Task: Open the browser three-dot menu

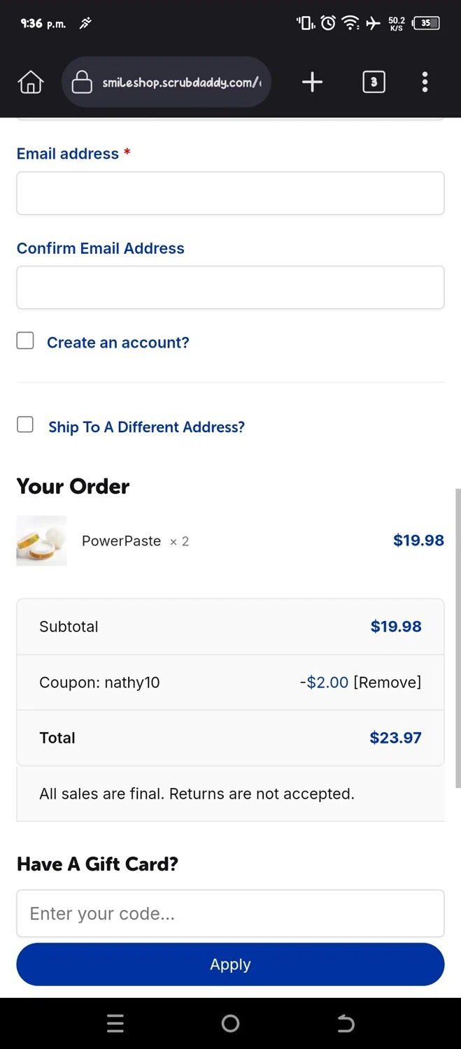Action: point(425,83)
